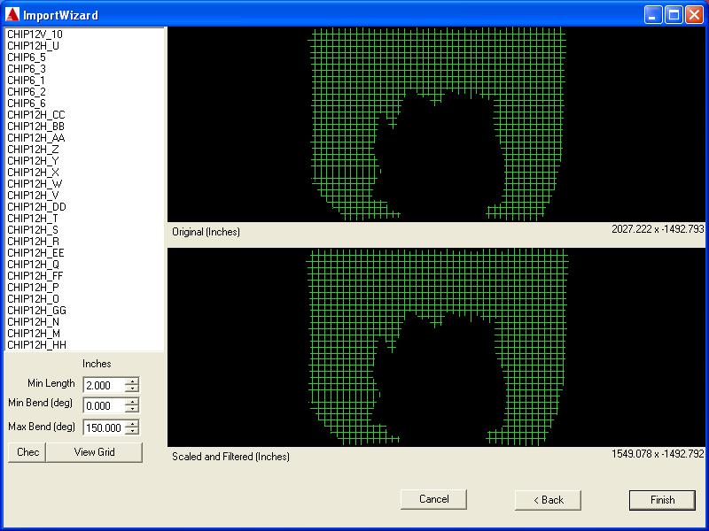Click the ImportWizard title bar app icon

[12, 15]
